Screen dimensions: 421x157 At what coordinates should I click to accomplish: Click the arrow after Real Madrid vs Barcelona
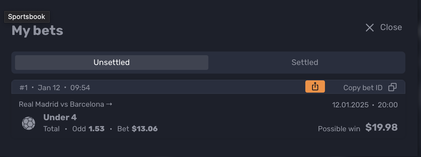[x=109, y=104]
